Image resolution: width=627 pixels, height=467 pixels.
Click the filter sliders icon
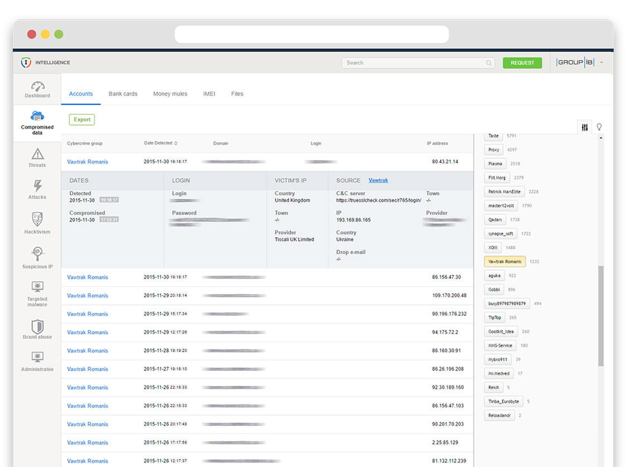[585, 127]
